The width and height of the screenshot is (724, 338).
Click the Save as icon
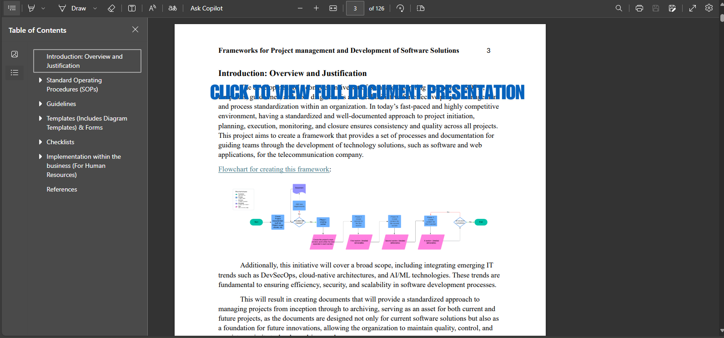(672, 8)
